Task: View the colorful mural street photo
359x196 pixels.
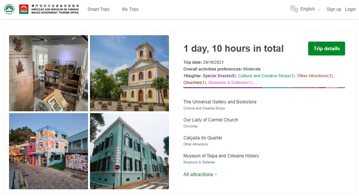Action: (49, 151)
